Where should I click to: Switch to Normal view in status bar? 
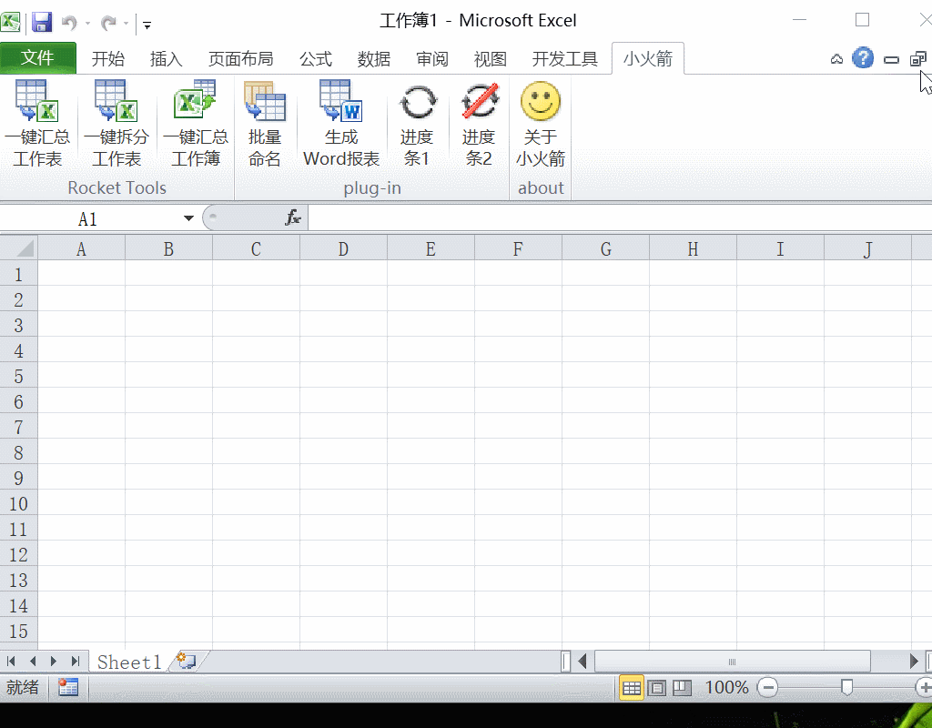(x=632, y=688)
